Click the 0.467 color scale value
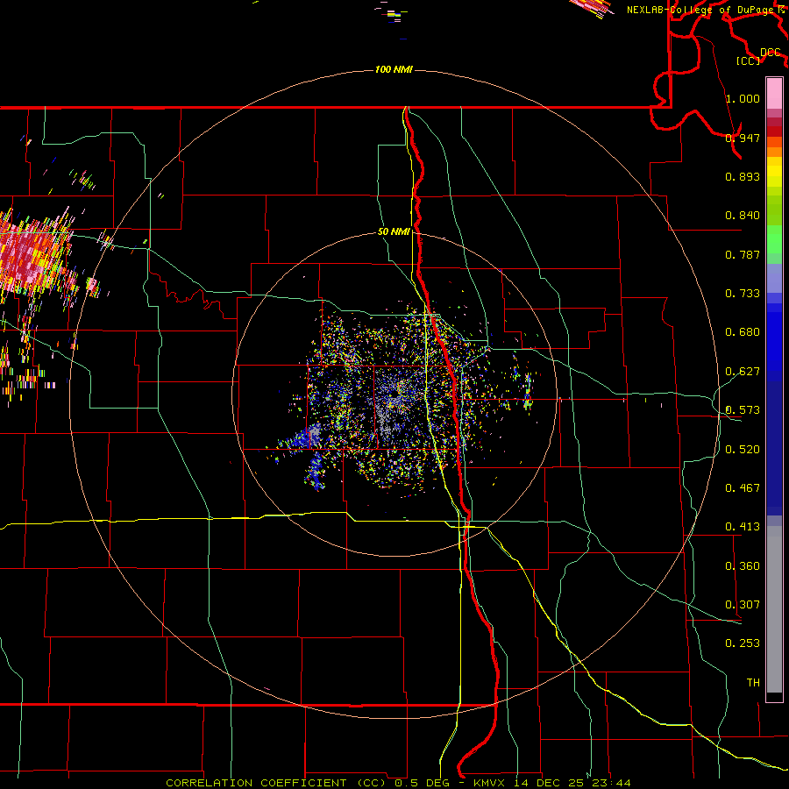Image resolution: width=789 pixels, height=789 pixels. click(x=743, y=488)
